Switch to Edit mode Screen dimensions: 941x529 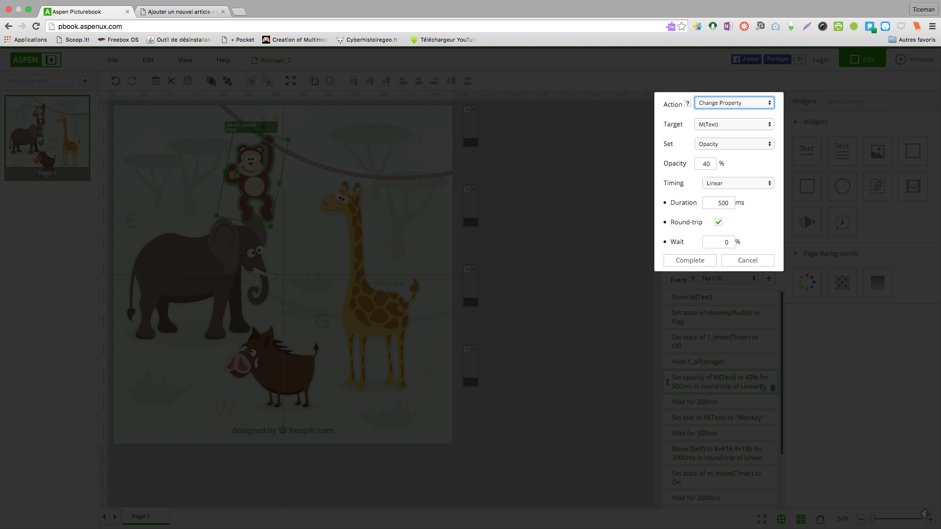coord(863,59)
